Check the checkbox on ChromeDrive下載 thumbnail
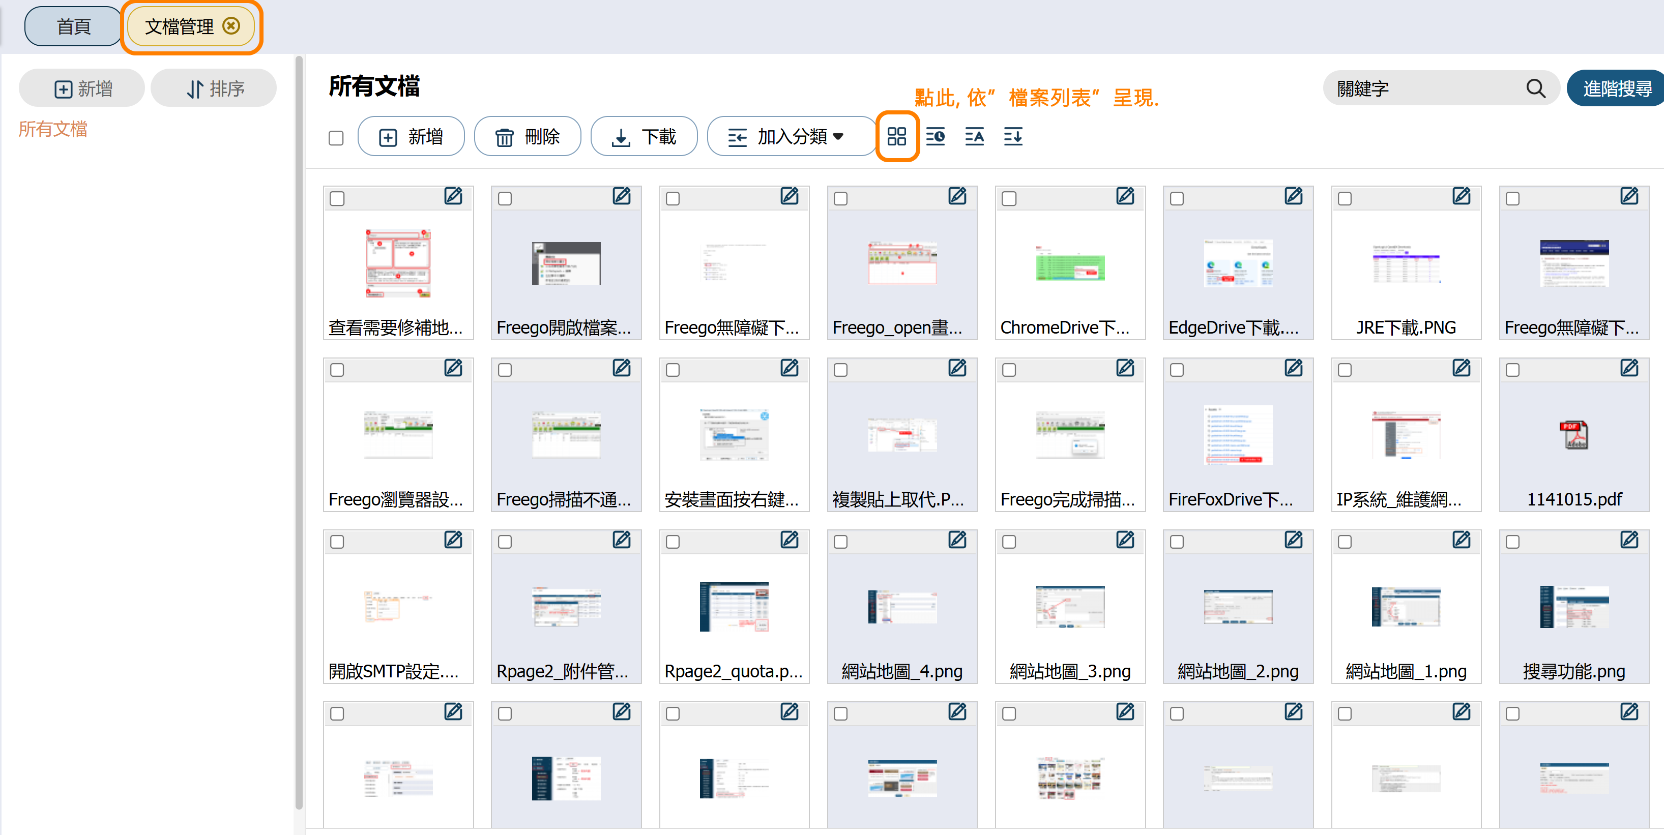The image size is (1664, 835). click(1008, 199)
